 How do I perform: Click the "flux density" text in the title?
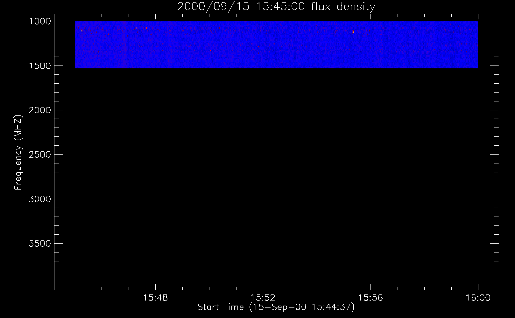tap(343, 7)
